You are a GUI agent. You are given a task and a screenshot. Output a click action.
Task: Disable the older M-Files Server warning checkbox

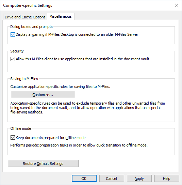tap(13, 34)
